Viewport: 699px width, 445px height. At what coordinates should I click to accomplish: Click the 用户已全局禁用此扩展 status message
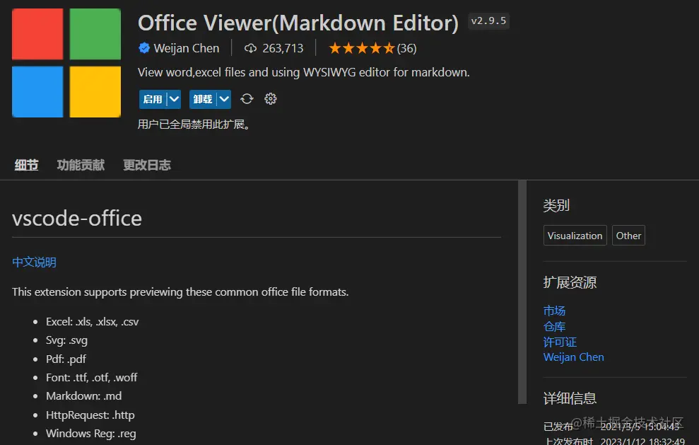[x=194, y=124]
